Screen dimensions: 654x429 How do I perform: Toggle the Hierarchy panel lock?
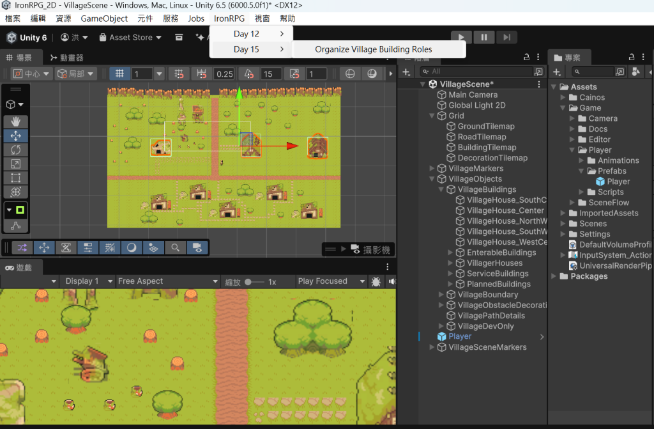(x=526, y=57)
